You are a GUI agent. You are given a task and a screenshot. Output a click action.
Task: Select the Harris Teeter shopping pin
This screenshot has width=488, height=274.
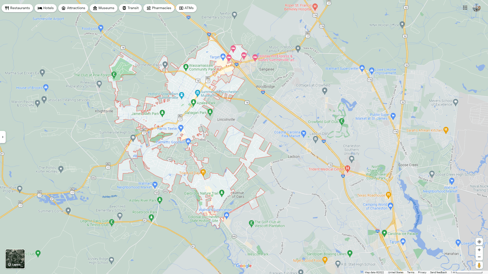181,128
